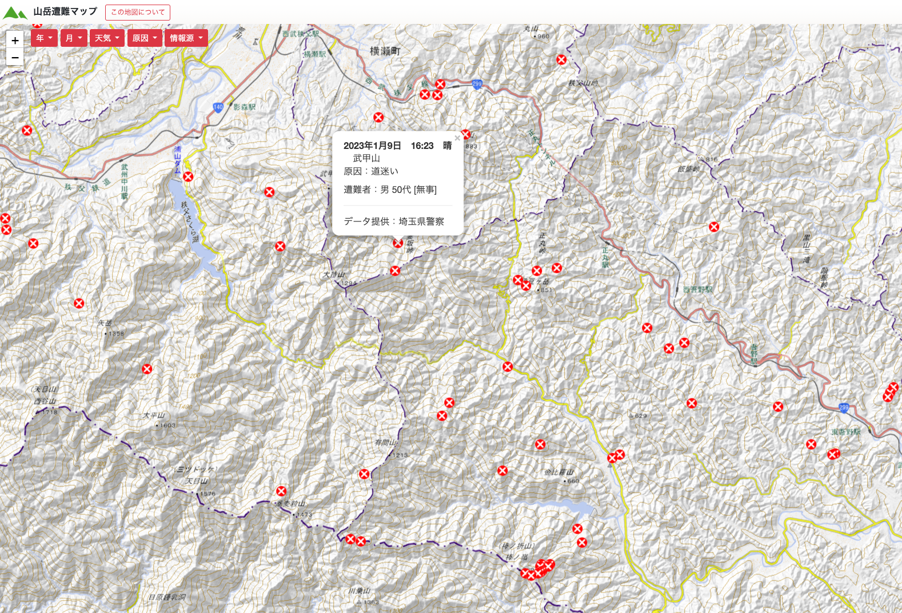Image resolution: width=902 pixels, height=613 pixels.
Task: Click the 山岳遭難マップ title
Action: tap(65, 11)
